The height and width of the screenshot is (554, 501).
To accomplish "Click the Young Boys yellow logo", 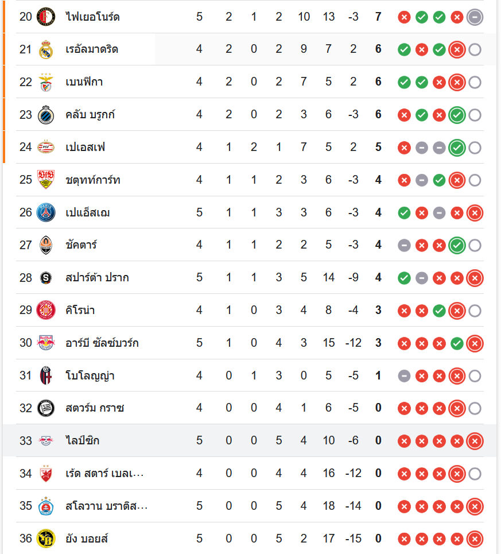I will 46,539.
